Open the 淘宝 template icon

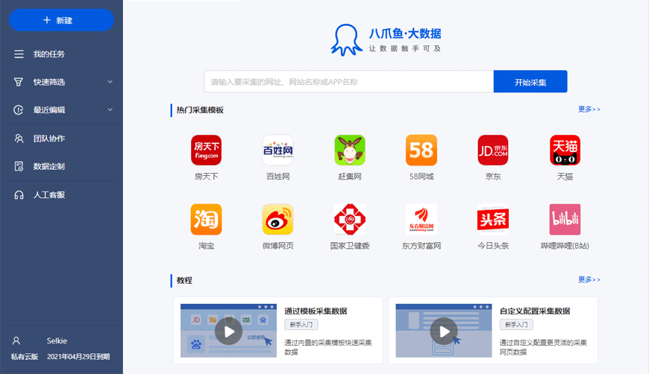pos(206,220)
